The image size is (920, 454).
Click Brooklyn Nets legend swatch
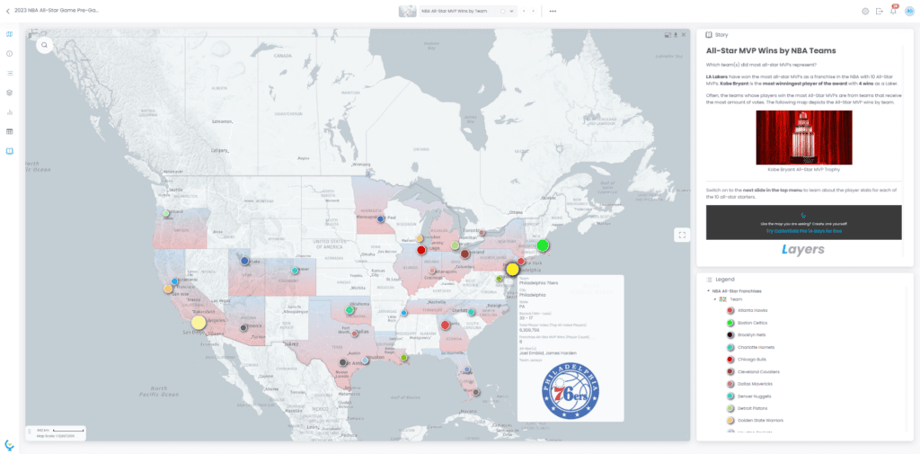(730, 334)
